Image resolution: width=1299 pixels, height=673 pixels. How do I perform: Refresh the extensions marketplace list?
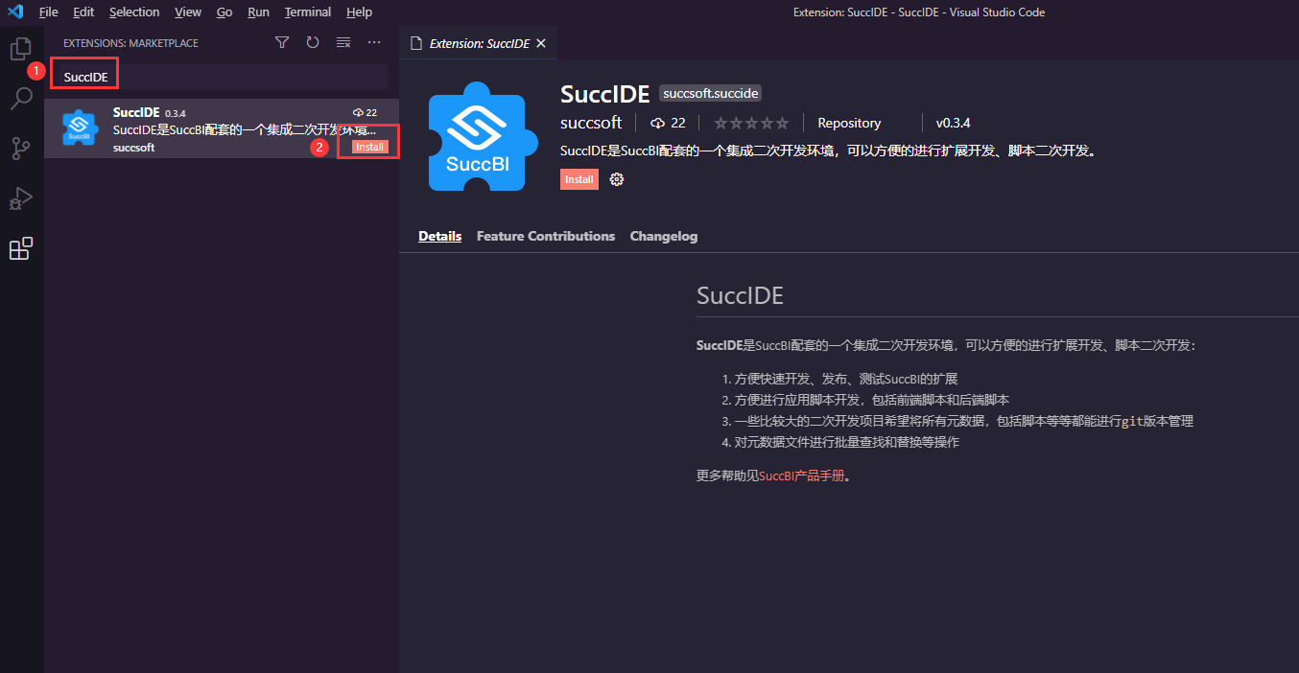pos(313,43)
